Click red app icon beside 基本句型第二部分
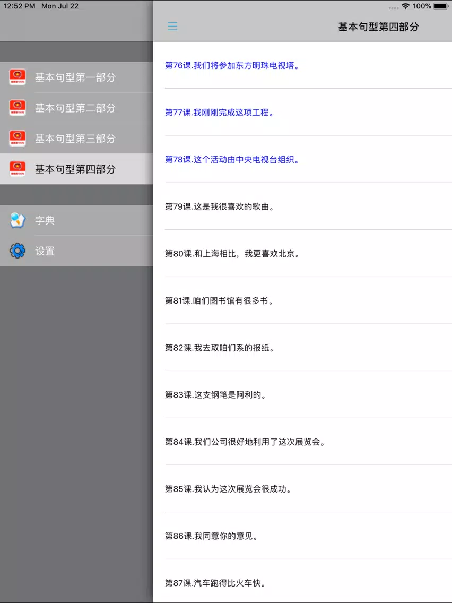Screen dimensions: 452x603 [18, 108]
